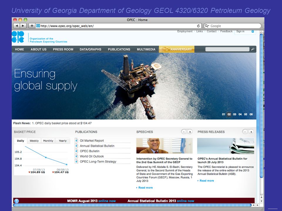Open the DATA/GRAPHS menu

pyautogui.click(x=90, y=49)
